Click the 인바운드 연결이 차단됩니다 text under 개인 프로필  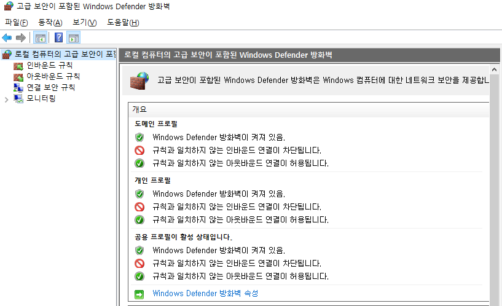point(237,207)
